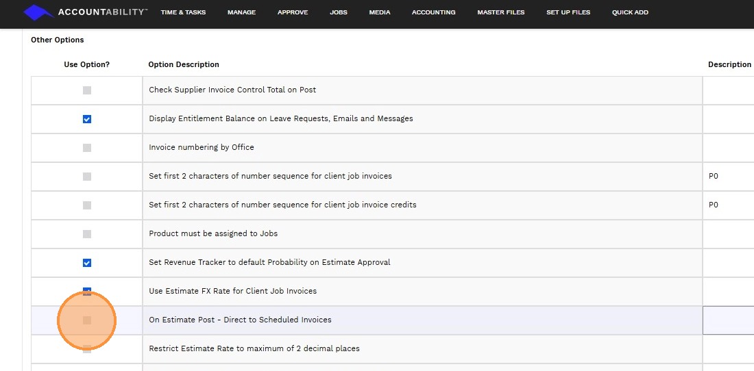Open the Approve menu
This screenshot has width=754, height=371.
(293, 12)
